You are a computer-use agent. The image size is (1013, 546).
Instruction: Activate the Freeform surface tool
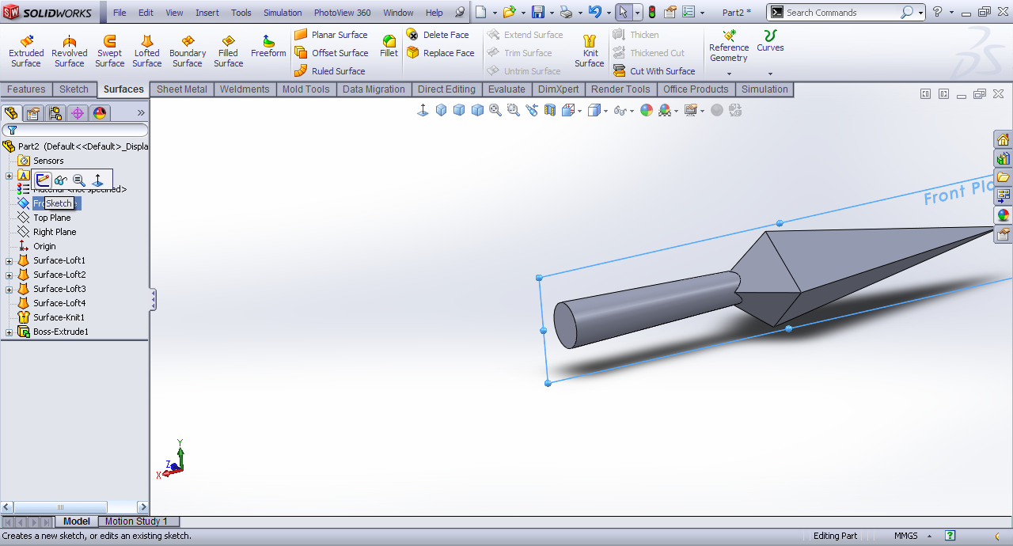click(x=268, y=46)
